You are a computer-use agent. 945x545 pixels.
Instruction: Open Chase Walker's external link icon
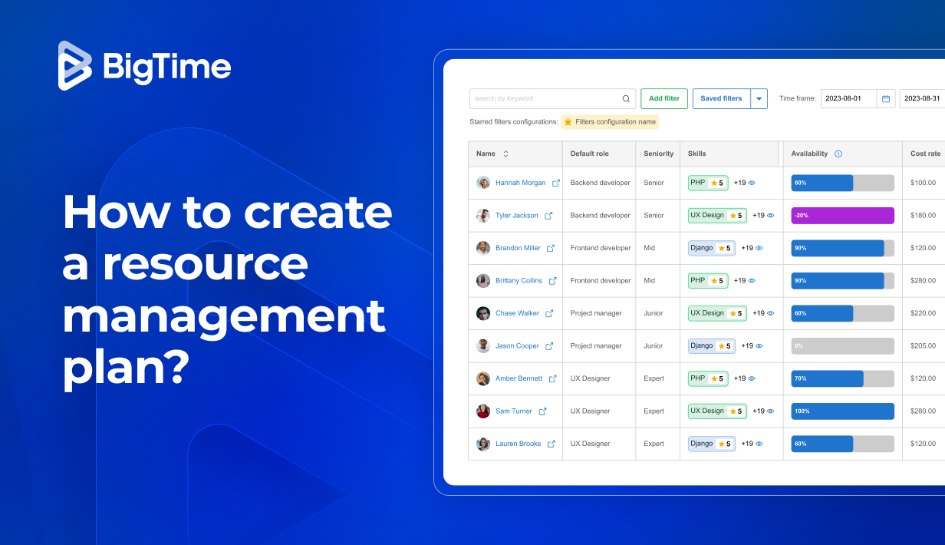(549, 313)
